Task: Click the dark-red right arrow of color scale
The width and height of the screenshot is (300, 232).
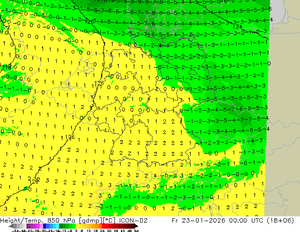Action: click(136, 226)
